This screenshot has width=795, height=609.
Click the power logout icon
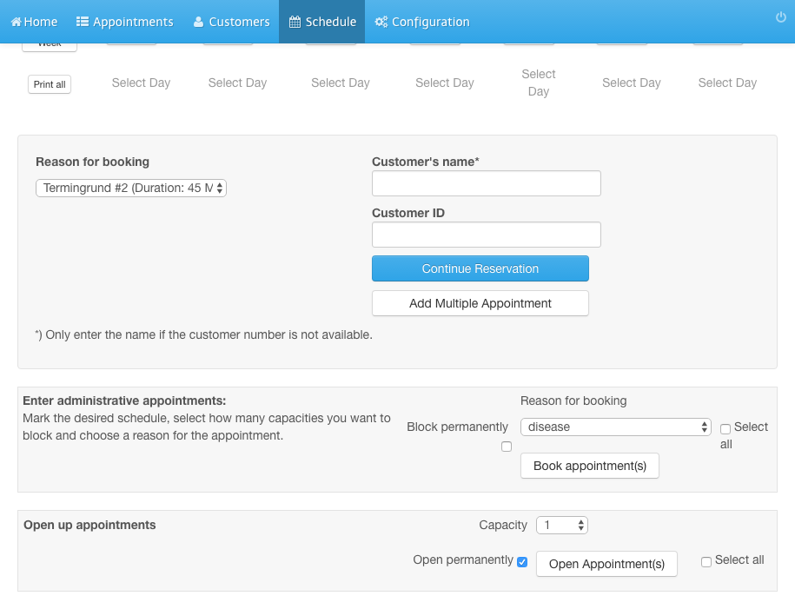pos(781,17)
